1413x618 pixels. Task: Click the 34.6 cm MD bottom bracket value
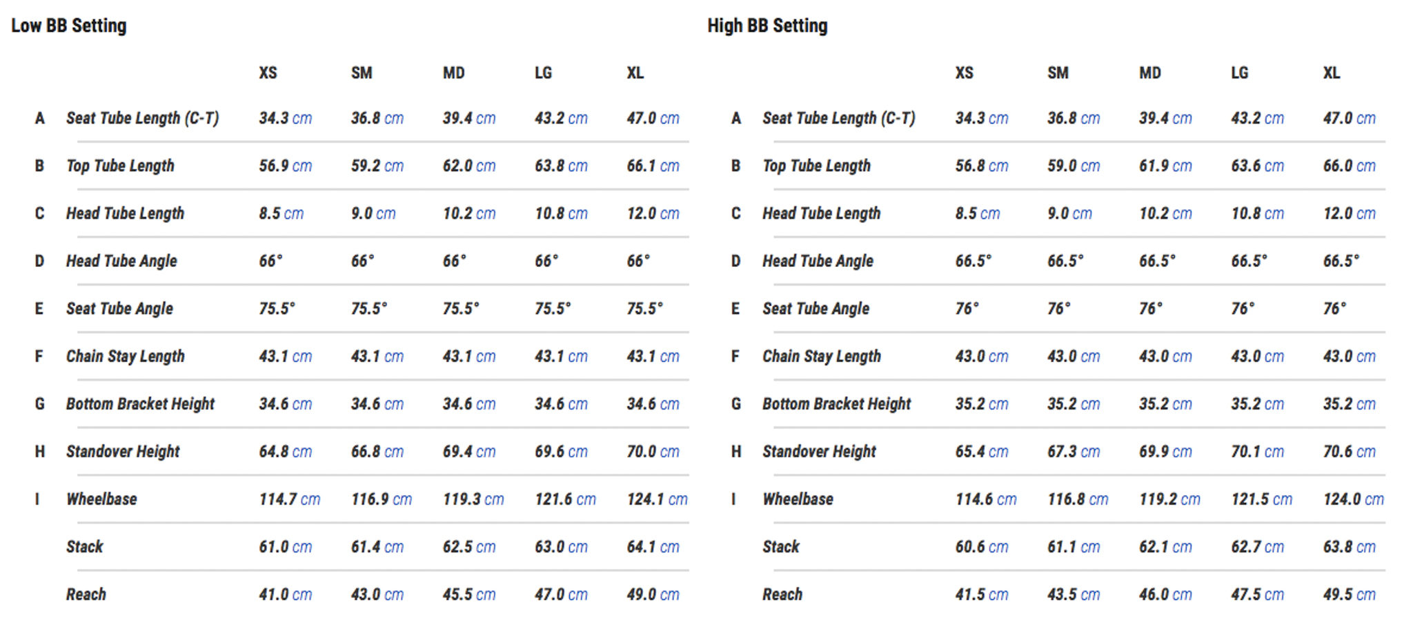(469, 403)
